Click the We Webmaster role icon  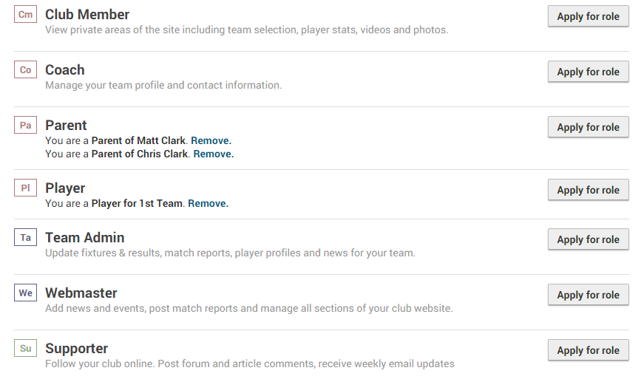[x=25, y=293]
